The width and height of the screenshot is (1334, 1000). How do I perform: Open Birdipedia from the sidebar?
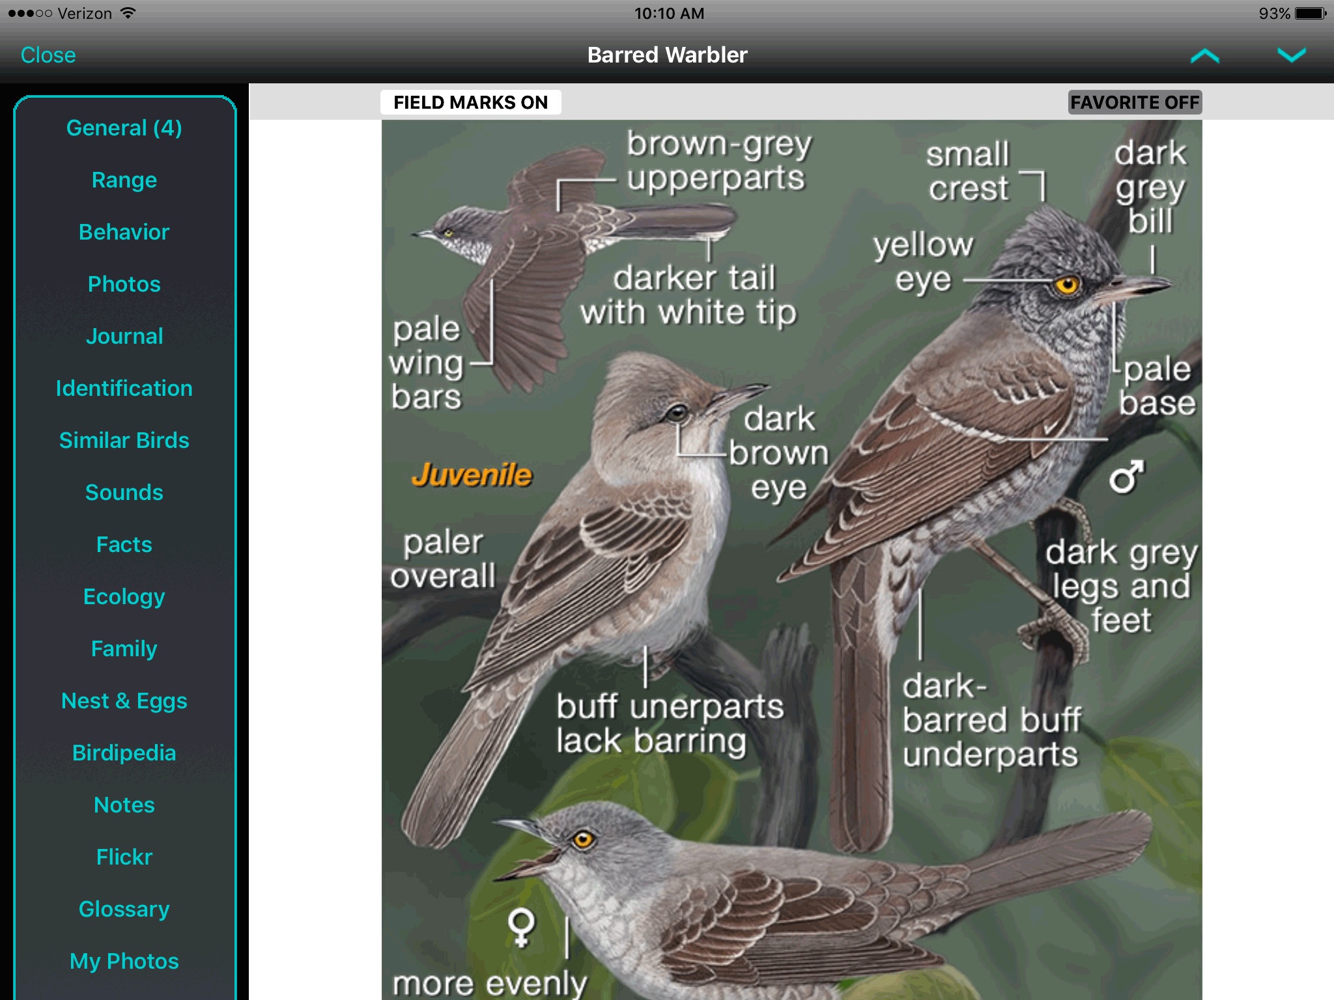[124, 753]
